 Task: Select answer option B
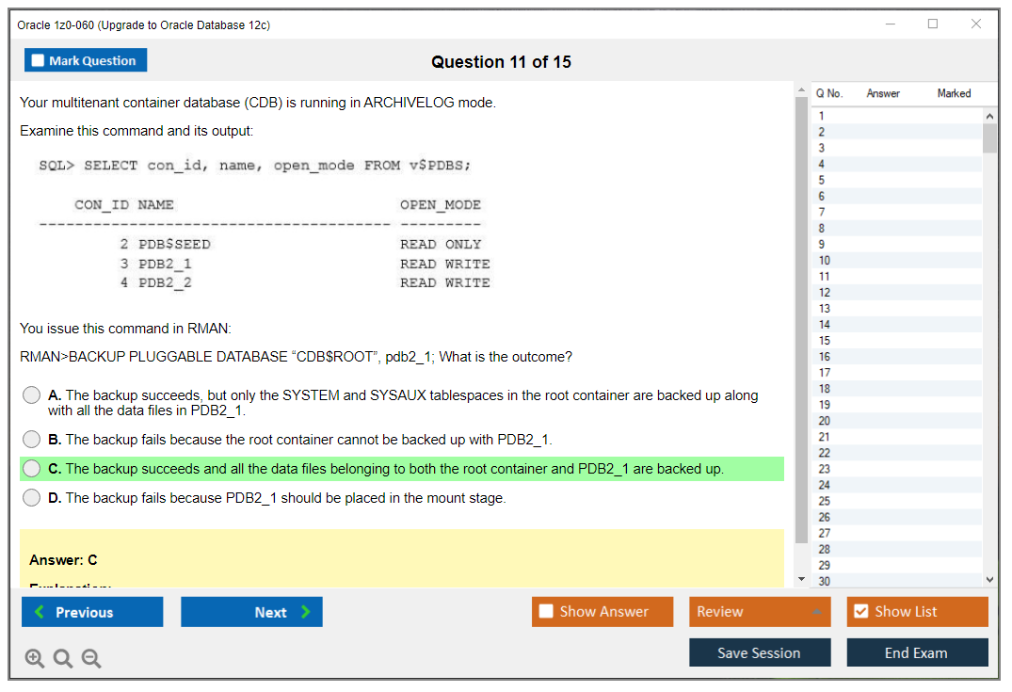[29, 439]
